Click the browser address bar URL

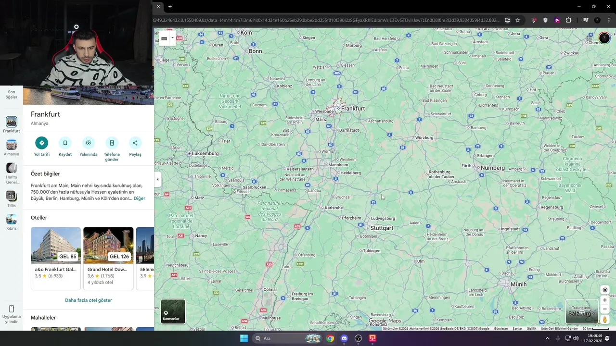(327, 20)
